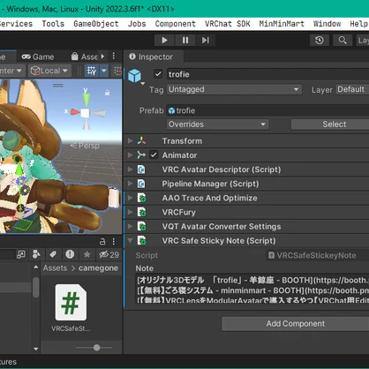Open the GameObject menu
Viewport: 369px width, 369px height.
coord(96,24)
